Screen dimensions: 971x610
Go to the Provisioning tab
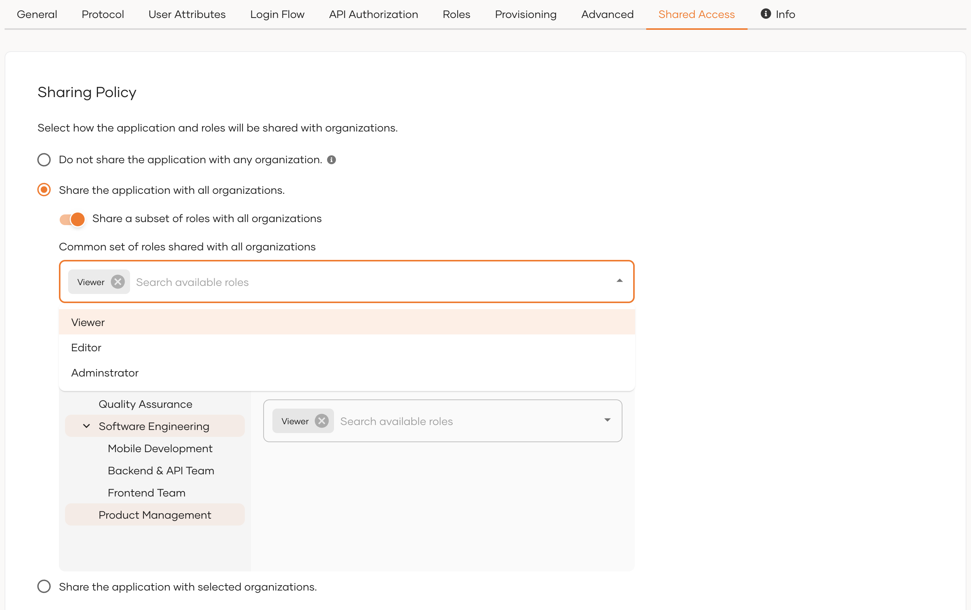525,15
